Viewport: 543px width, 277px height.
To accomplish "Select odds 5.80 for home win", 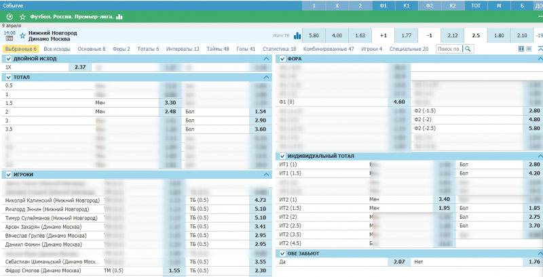I will click(x=313, y=35).
